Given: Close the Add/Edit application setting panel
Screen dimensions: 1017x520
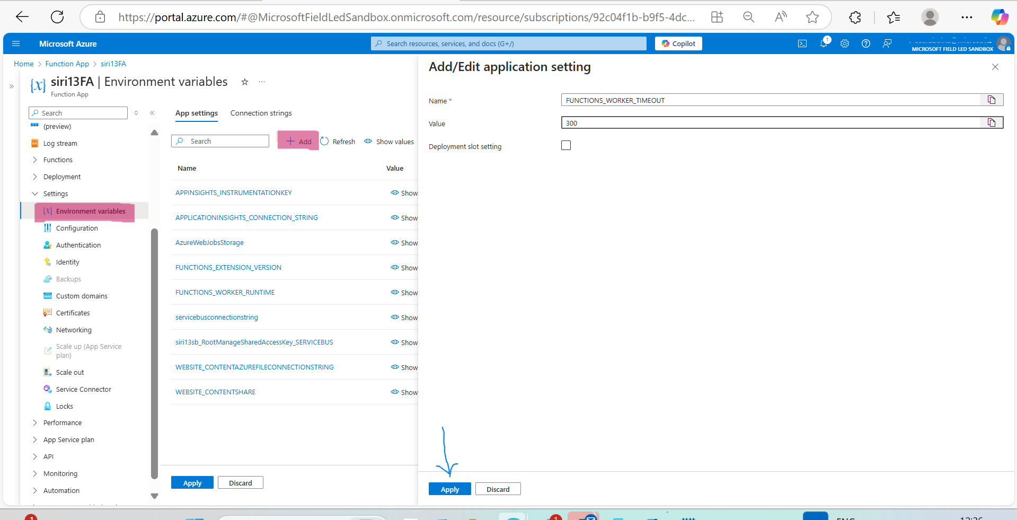Looking at the screenshot, I should 995,67.
